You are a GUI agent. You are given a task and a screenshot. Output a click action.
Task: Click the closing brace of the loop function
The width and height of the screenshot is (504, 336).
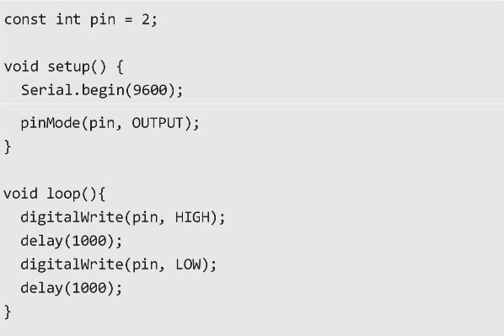8,312
